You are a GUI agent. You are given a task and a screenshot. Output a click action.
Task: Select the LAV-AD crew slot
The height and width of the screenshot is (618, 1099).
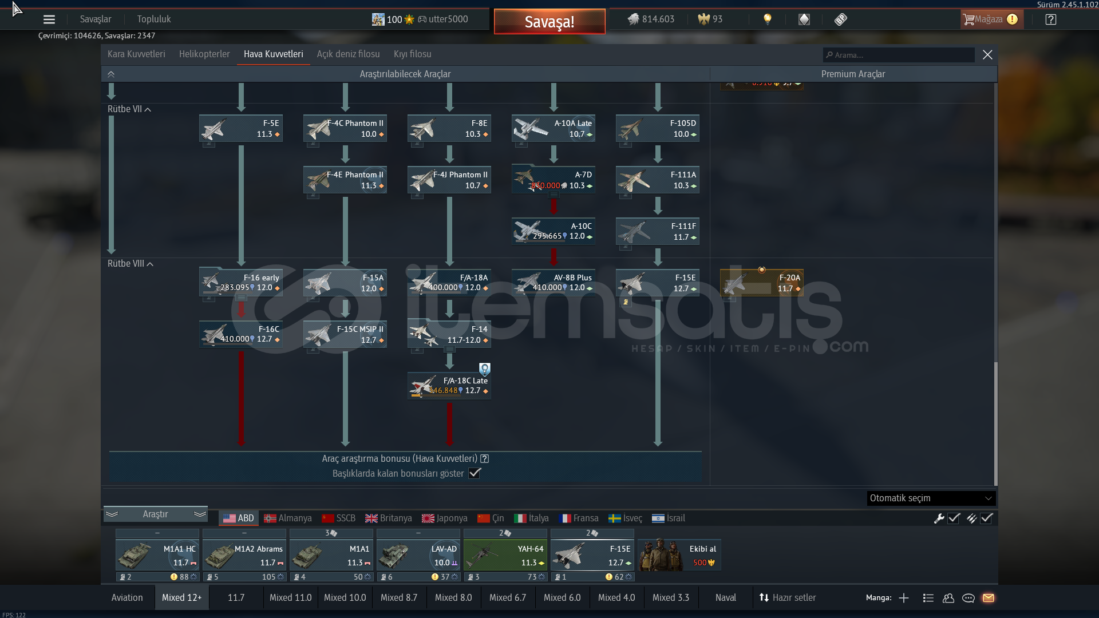click(x=418, y=555)
